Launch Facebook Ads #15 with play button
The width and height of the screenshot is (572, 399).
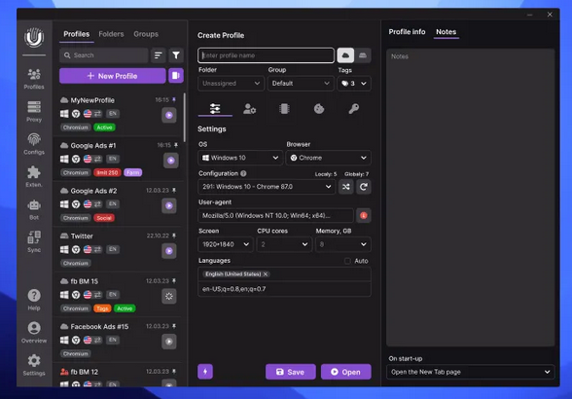(169, 342)
